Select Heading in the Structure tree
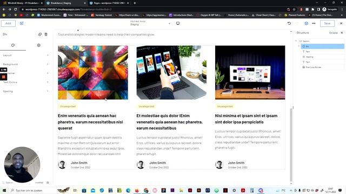The height and width of the screenshot is (194, 346). (323, 57)
